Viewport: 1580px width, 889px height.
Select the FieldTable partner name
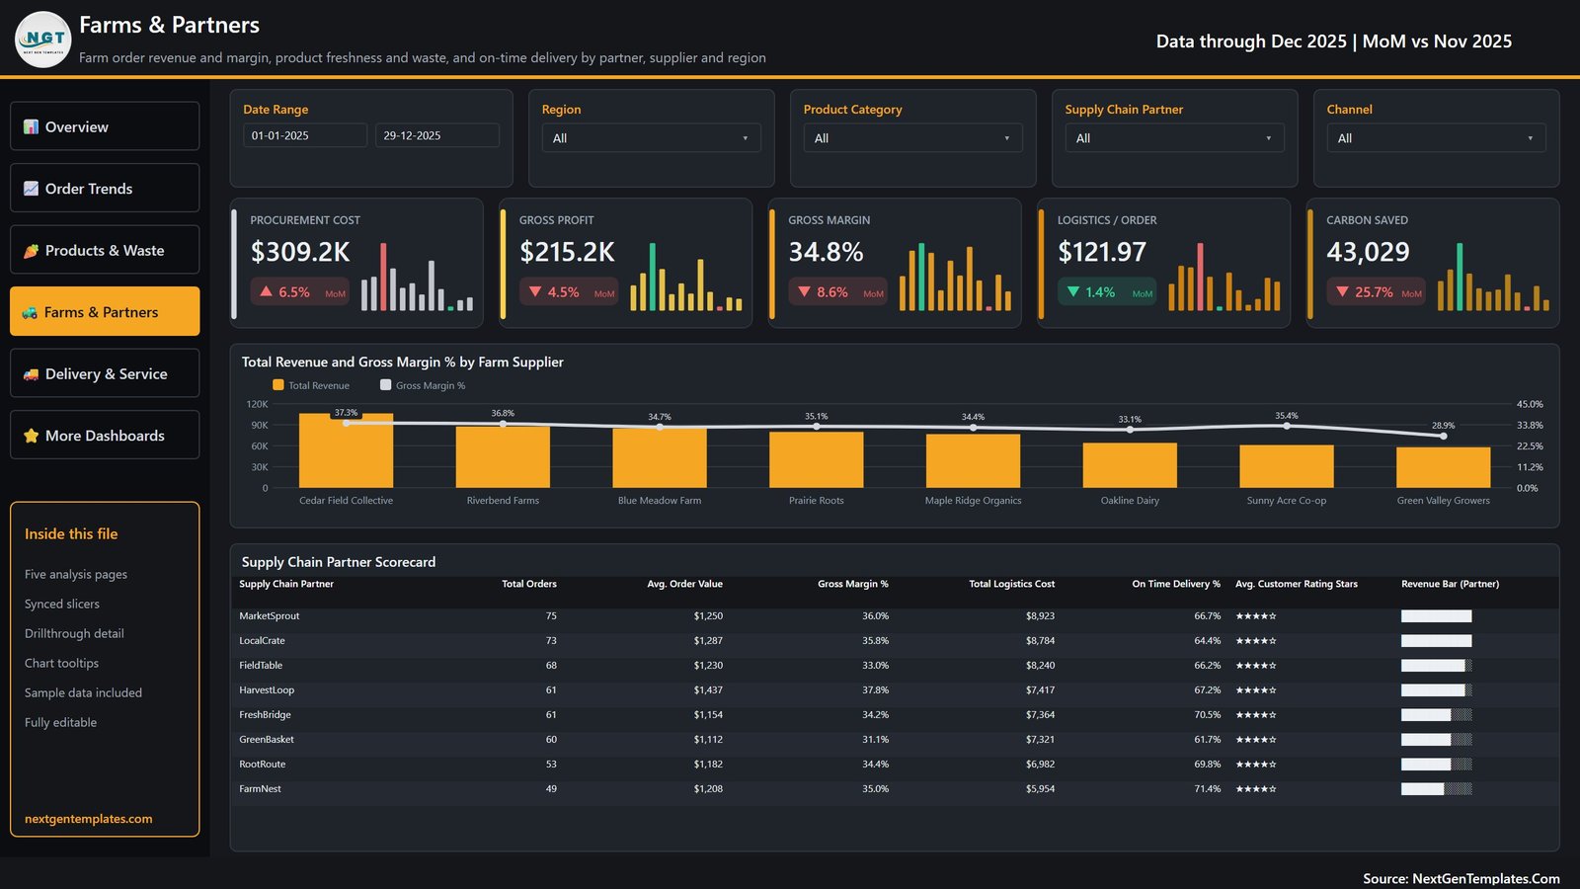[x=261, y=666]
